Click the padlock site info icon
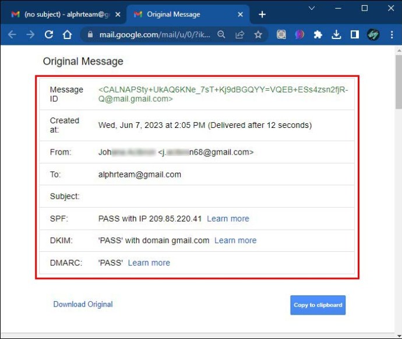This screenshot has height=339, width=402. (x=90, y=34)
